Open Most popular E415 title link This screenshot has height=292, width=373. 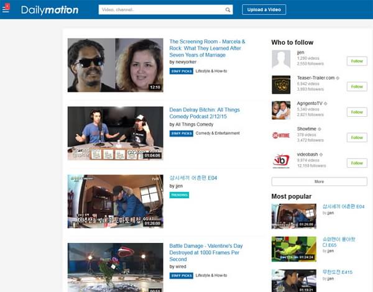[338, 272]
